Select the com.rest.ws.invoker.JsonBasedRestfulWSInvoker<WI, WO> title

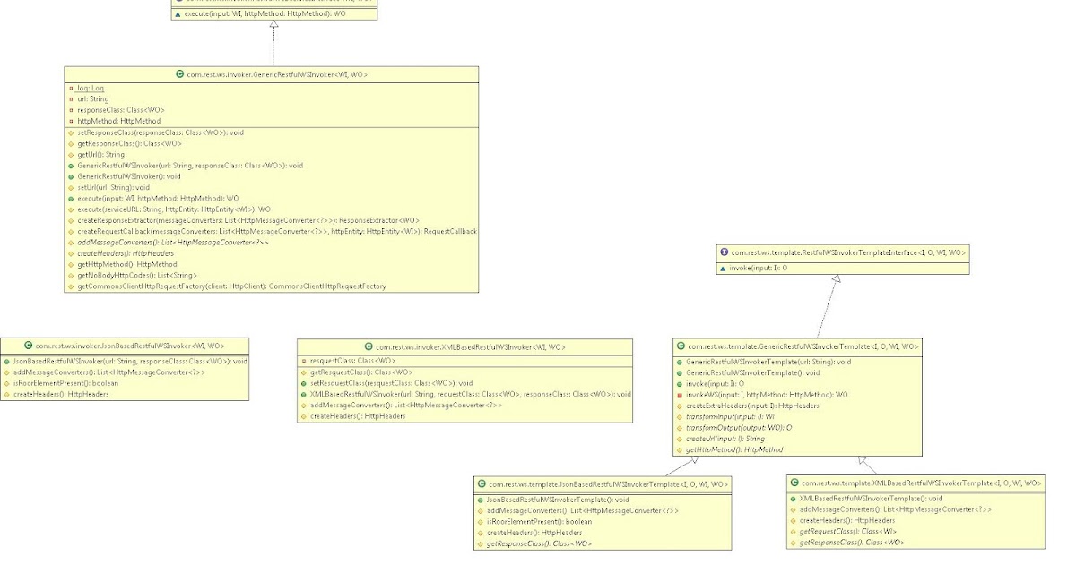[130, 346]
